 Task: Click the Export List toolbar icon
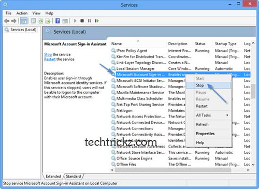[48, 21]
